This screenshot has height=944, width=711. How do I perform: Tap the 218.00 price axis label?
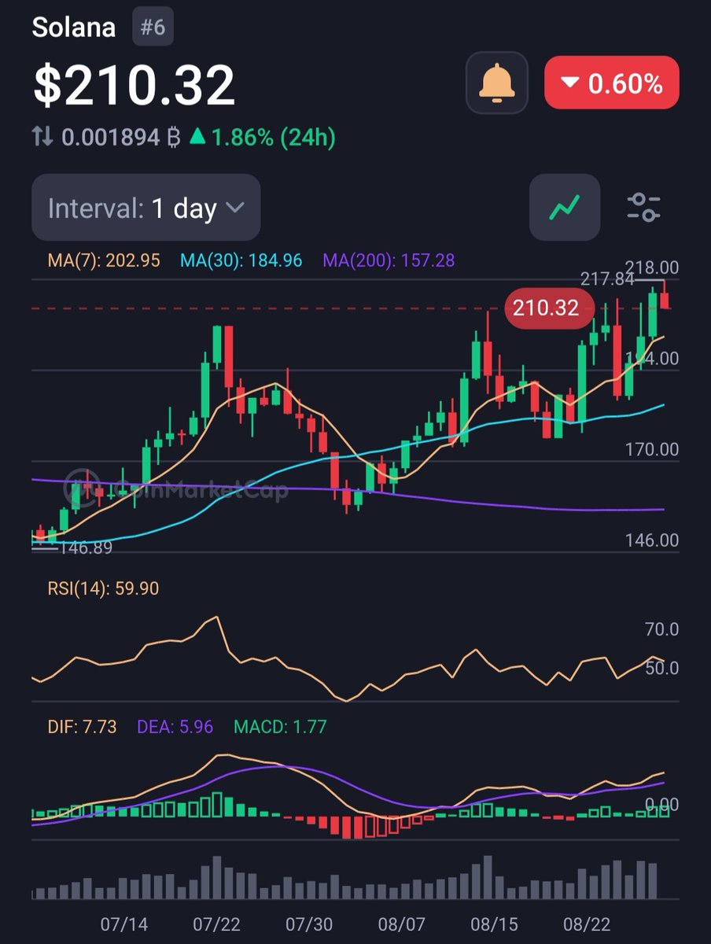pos(651,268)
